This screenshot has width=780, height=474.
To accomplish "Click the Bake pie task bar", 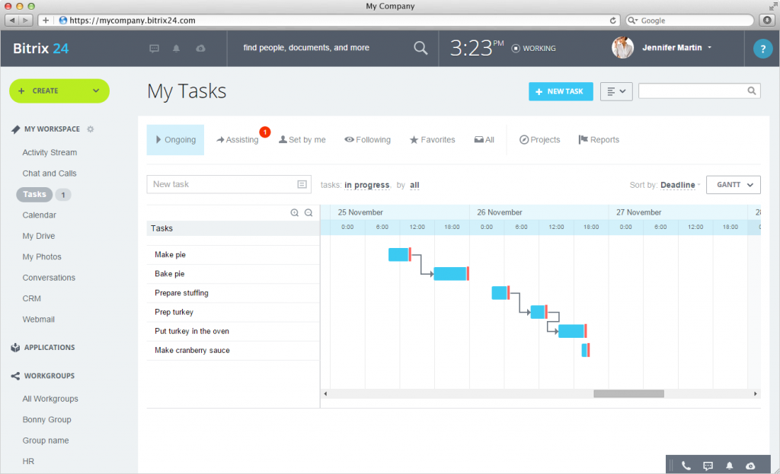I will [449, 274].
